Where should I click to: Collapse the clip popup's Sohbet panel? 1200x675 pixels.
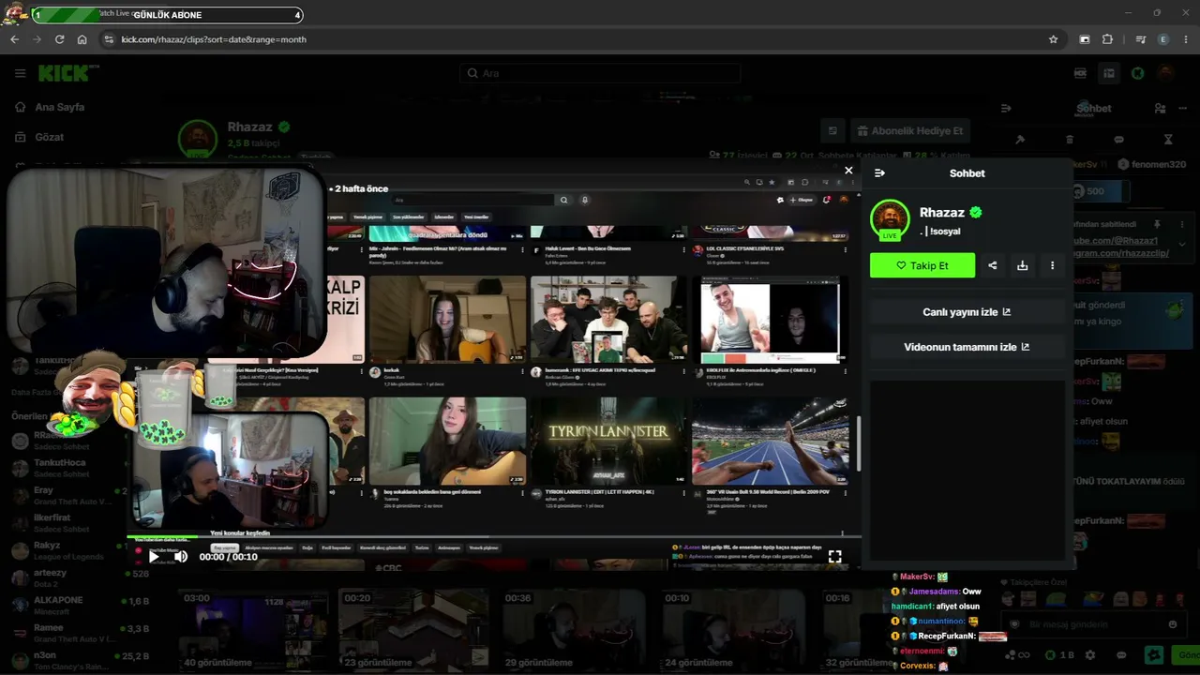click(x=879, y=173)
